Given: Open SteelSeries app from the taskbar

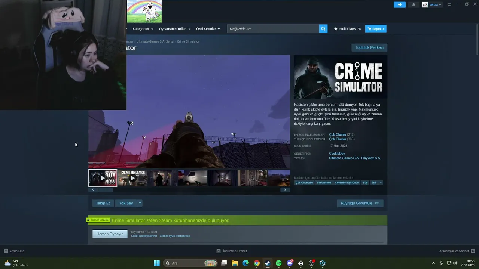Looking at the screenshot, I should (301, 263).
